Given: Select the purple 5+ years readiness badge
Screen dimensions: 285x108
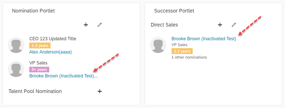Looking at the screenshot, I should [x=39, y=70].
